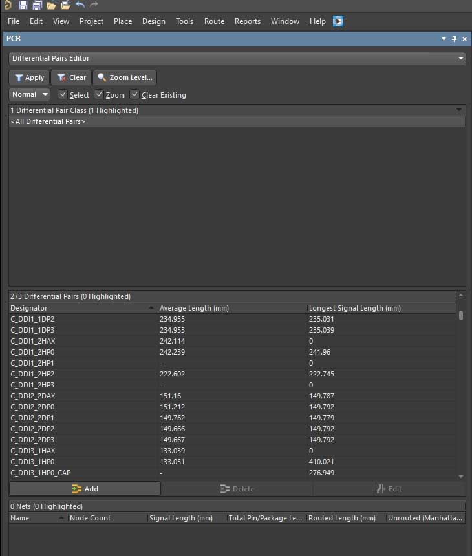Screen dimensions: 472x556
Task: Open the Differential Pairs Editor dropdown
Action: click(x=237, y=58)
